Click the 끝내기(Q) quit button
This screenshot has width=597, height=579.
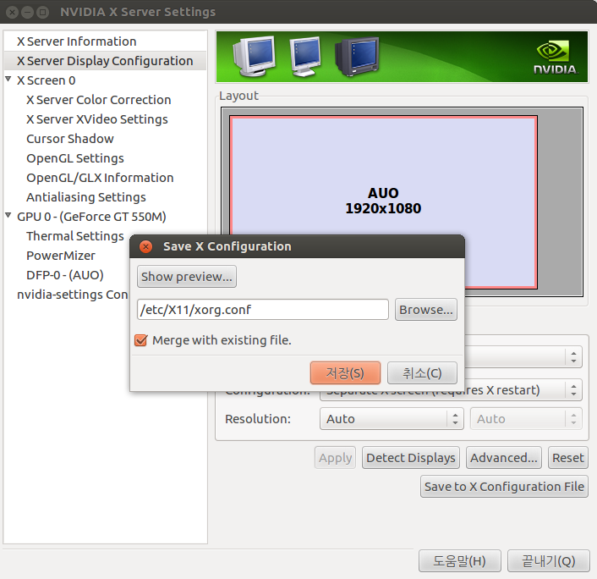point(548,560)
